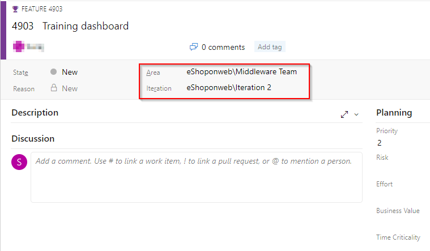Click the comments discussion icon
This screenshot has height=251, width=430.
pos(194,47)
